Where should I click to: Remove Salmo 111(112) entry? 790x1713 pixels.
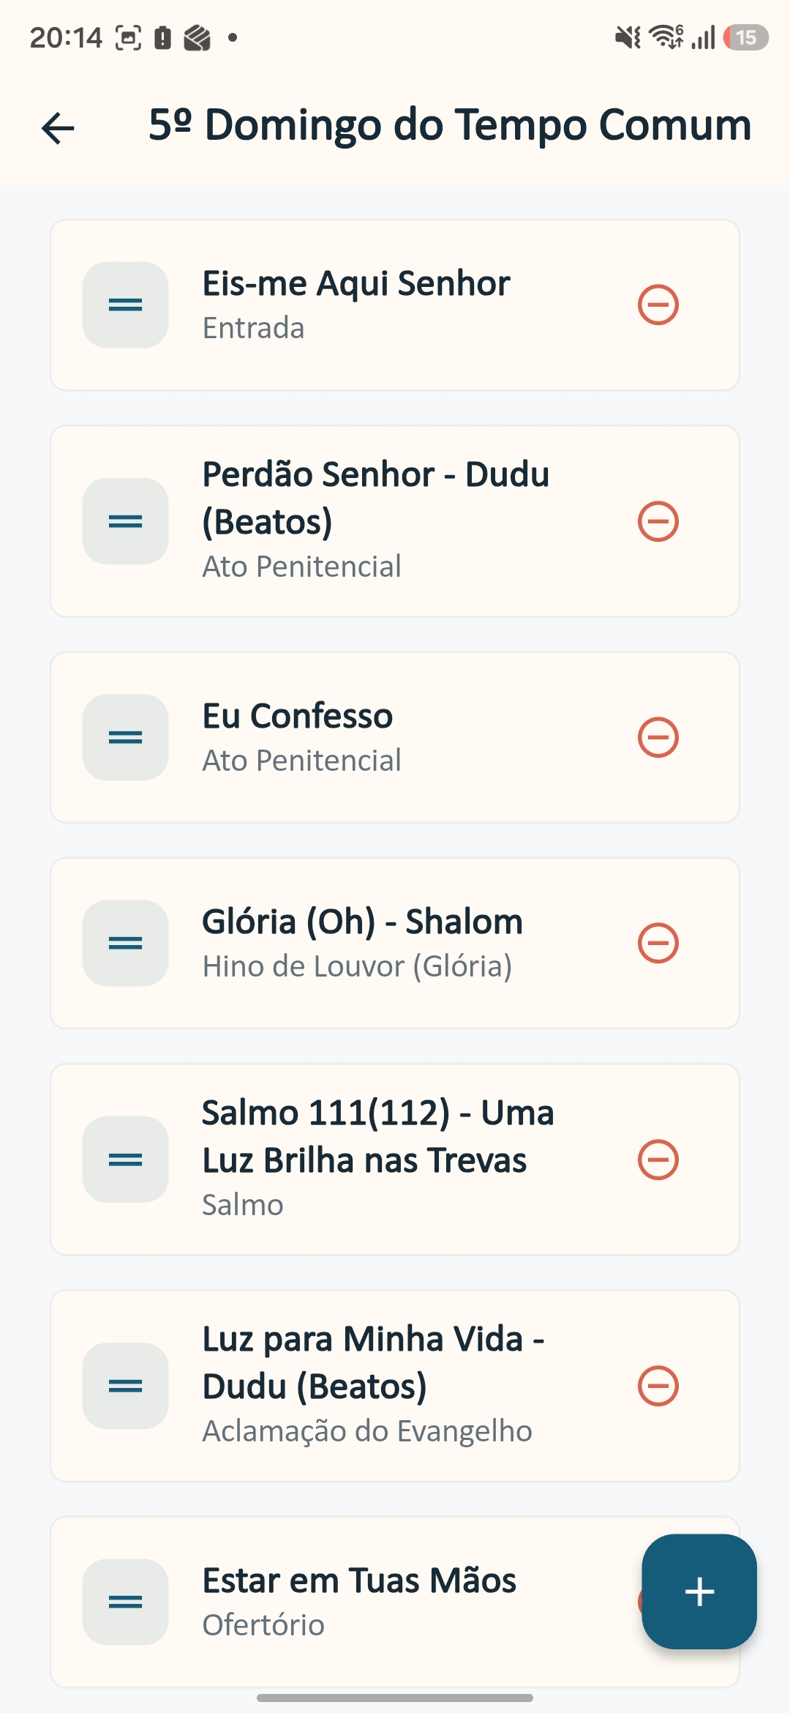(x=658, y=1160)
